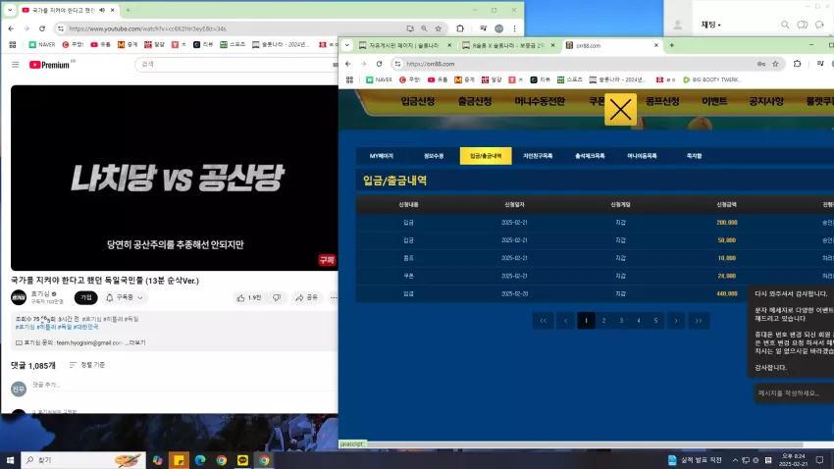Open 공지사항 in top menu
Screen dimensions: 834x469
pyautogui.click(x=766, y=102)
